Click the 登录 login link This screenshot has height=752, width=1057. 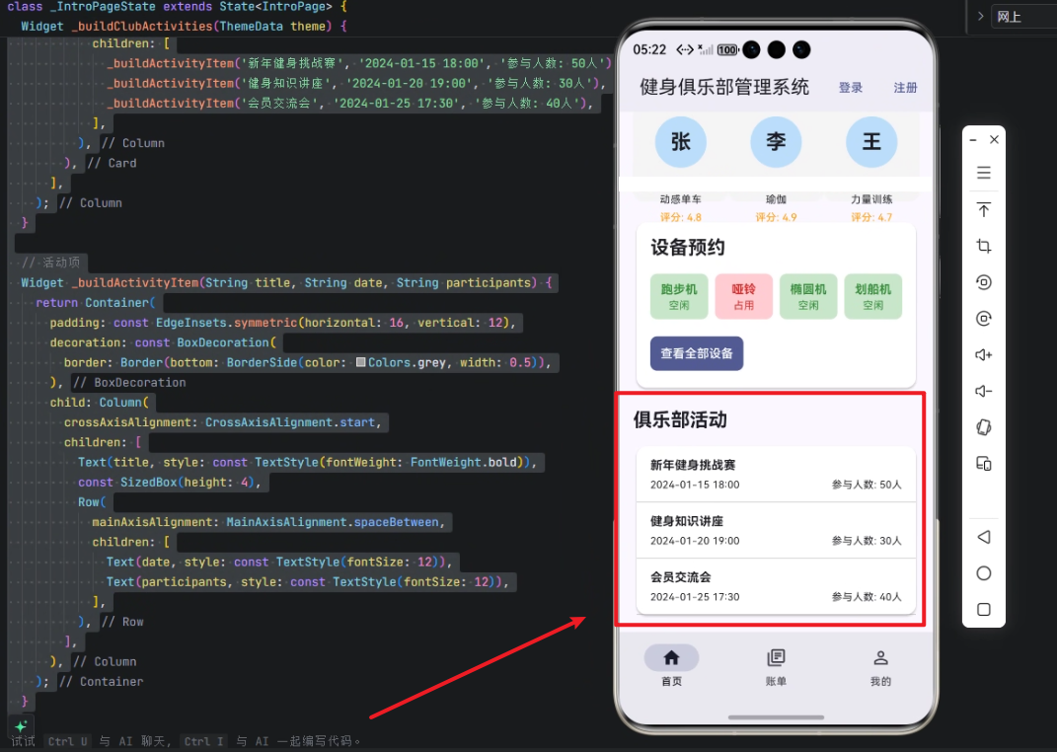click(x=851, y=87)
